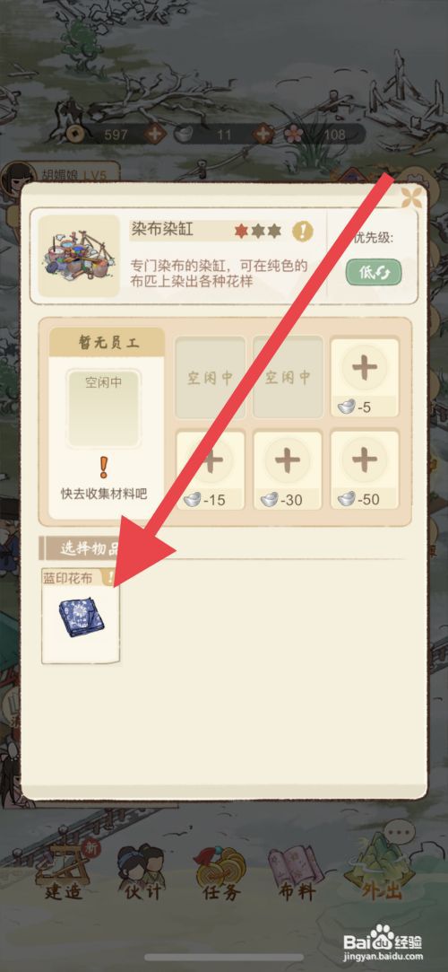Tap the dye vat building thumbnail
The height and width of the screenshot is (972, 448).
(x=79, y=256)
